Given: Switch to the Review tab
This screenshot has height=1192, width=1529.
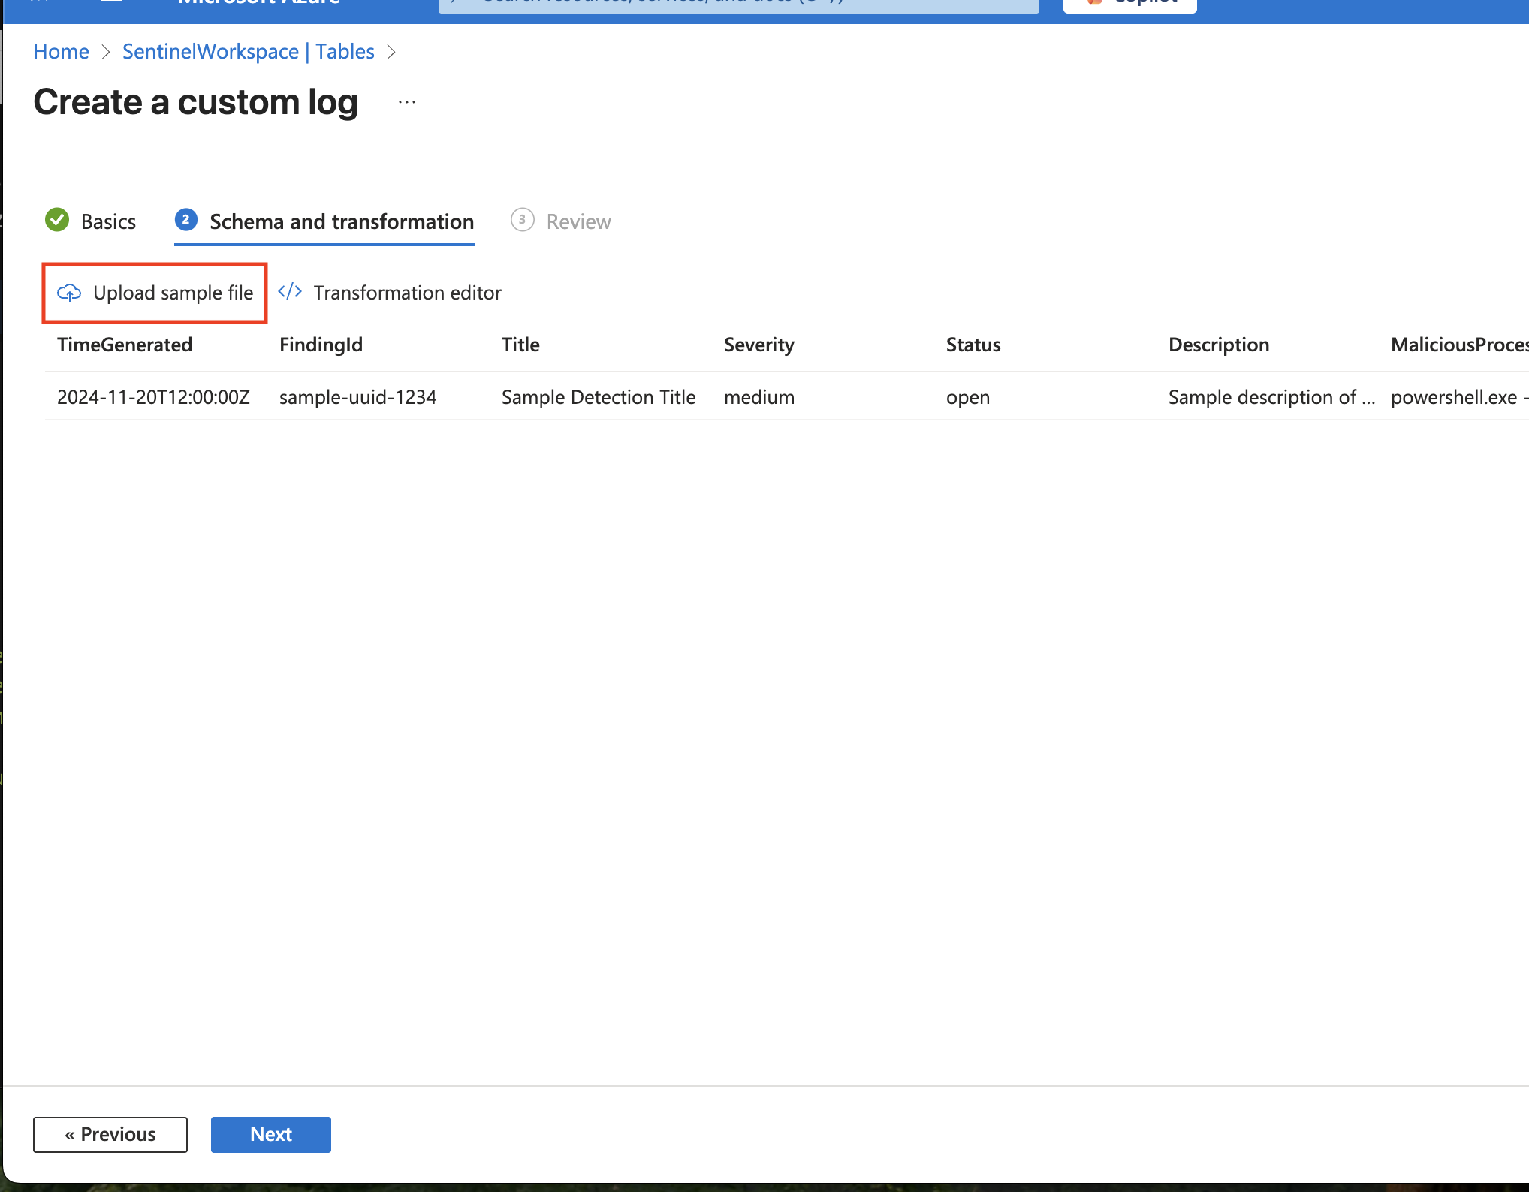Looking at the screenshot, I should coord(578,222).
